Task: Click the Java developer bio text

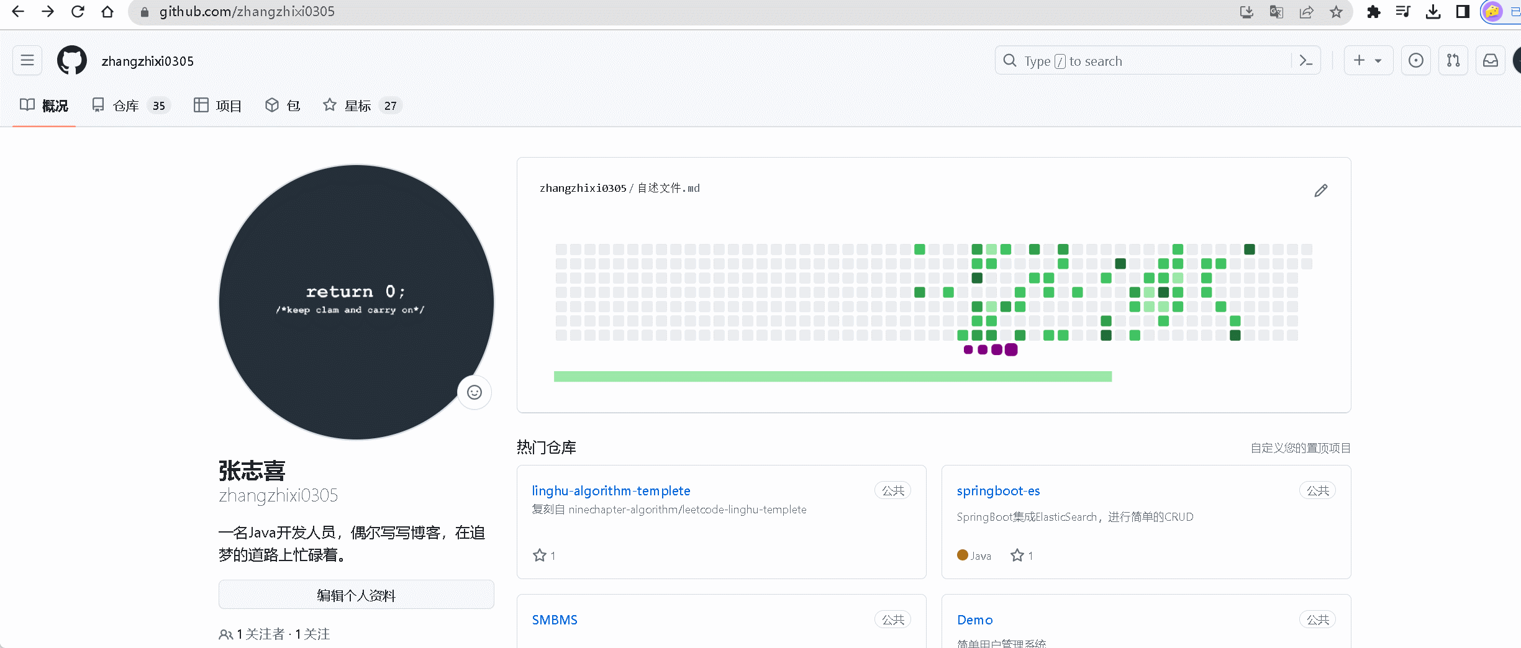Action: [352, 544]
